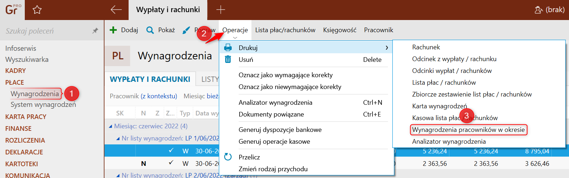Collapse the LP 1/06/2022 payroll list group

pyautogui.click(x=118, y=138)
